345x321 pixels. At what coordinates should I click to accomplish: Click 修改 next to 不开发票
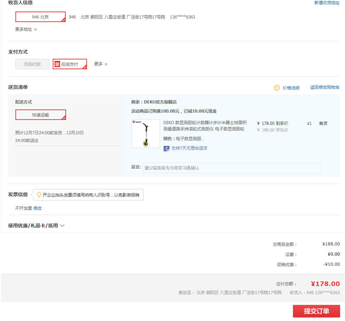pos(38,208)
